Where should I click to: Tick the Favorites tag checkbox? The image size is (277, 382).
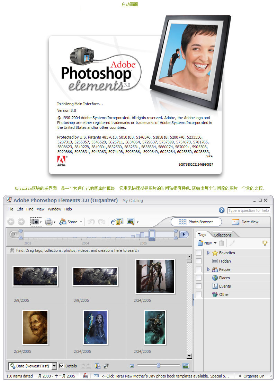199,252
